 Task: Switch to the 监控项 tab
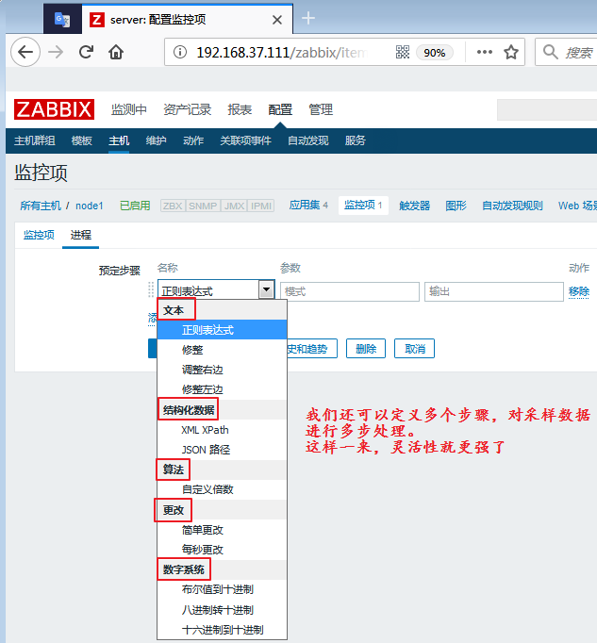click(39, 235)
